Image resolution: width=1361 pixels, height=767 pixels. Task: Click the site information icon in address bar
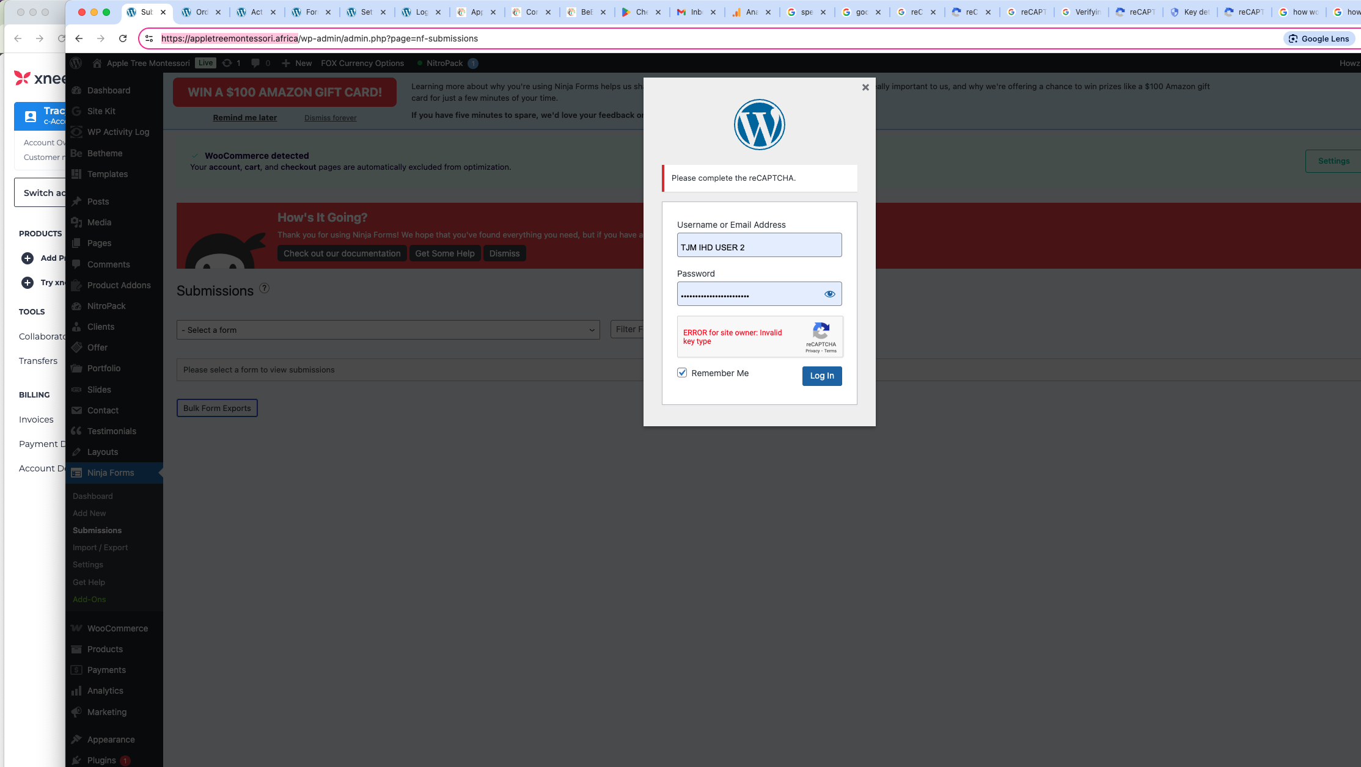pos(149,38)
